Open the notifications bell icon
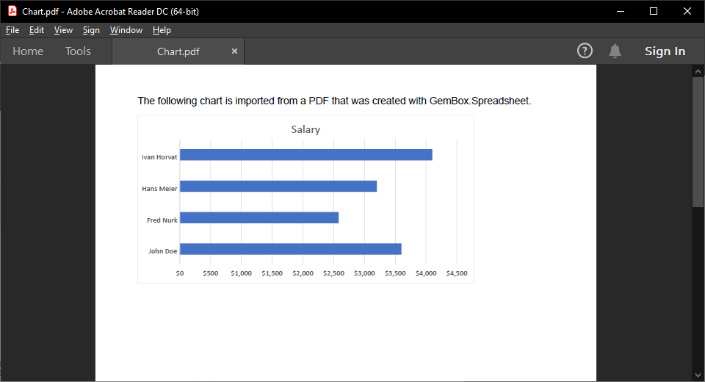The height and width of the screenshot is (382, 705). pyautogui.click(x=615, y=51)
